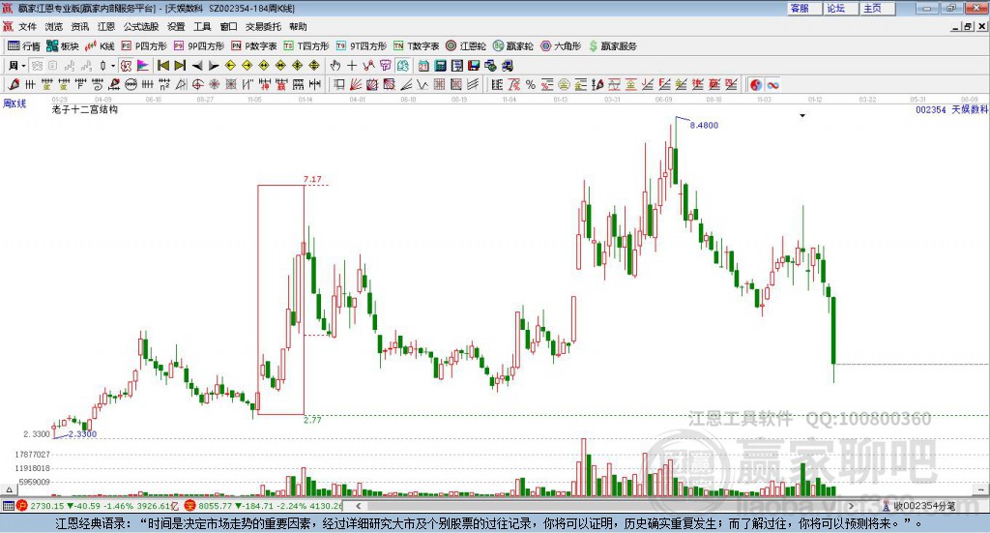Screen dimensions: 990x533
Task: Jump to first bar icon
Action: [x=162, y=66]
